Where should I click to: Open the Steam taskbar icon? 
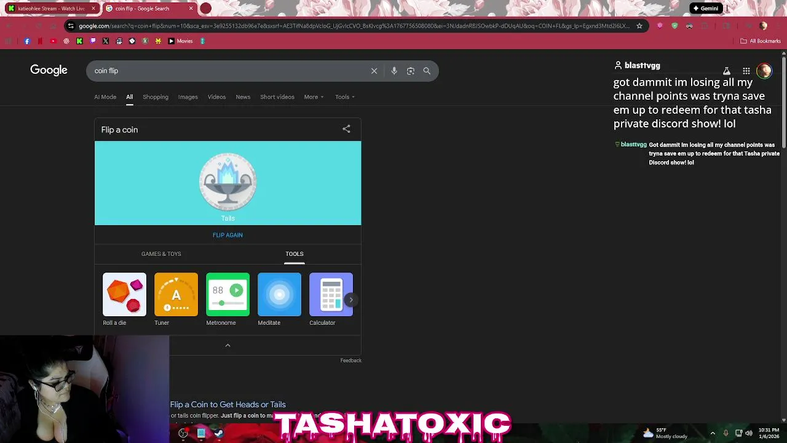[218, 433]
